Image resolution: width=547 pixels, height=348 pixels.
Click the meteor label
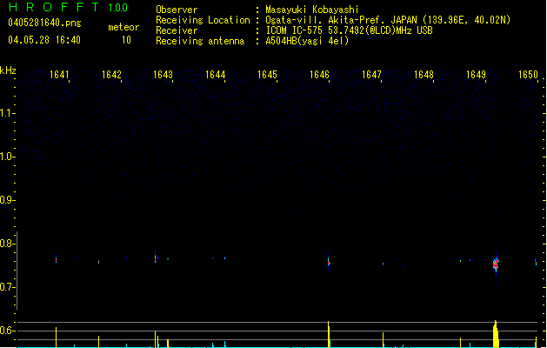tap(123, 27)
